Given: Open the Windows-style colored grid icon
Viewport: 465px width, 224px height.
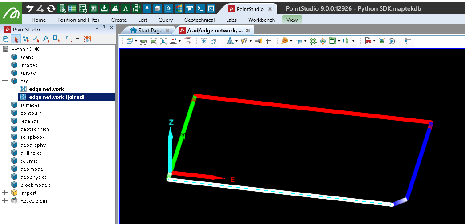Looking at the screenshot, I should [179, 8].
